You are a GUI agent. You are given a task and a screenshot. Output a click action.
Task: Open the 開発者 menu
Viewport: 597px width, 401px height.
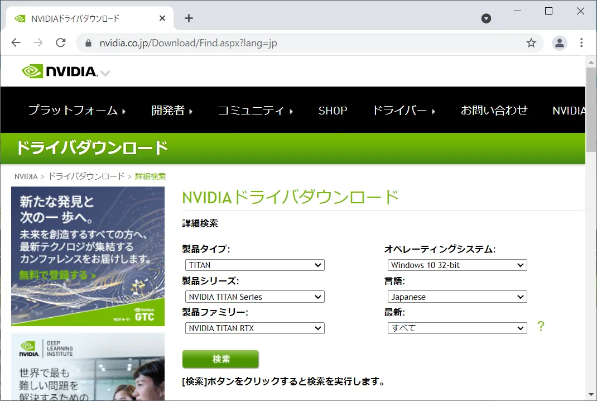click(x=172, y=111)
